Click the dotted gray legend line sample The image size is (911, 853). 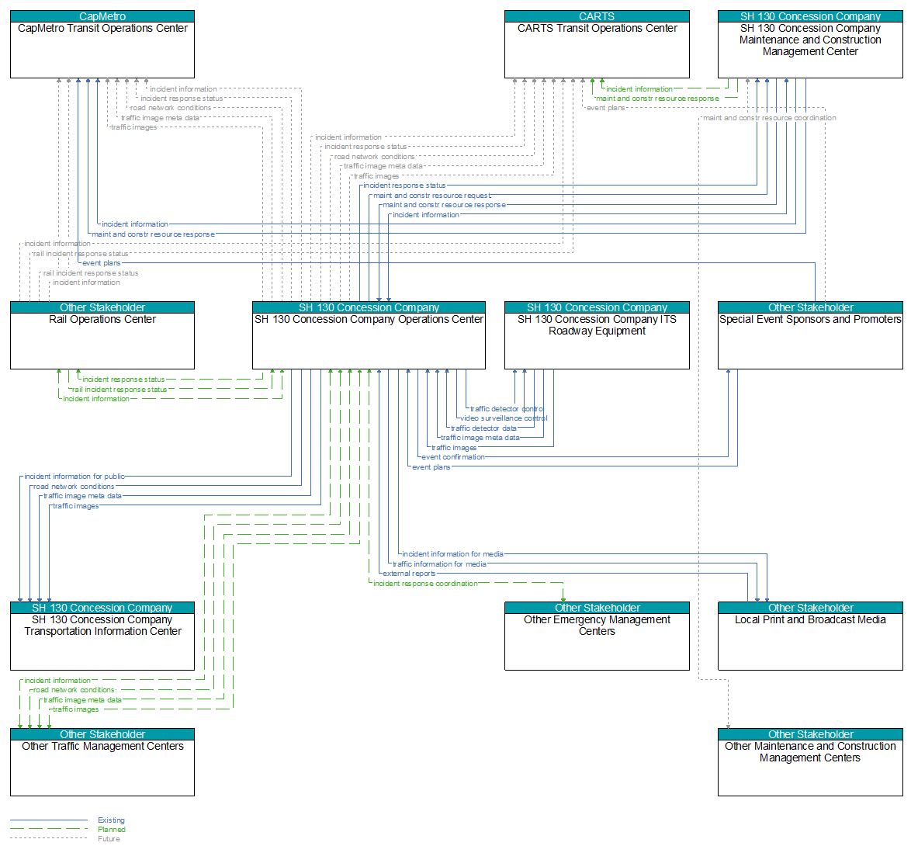pyautogui.click(x=49, y=838)
